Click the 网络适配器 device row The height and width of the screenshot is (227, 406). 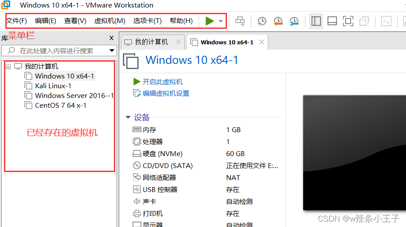(207, 177)
